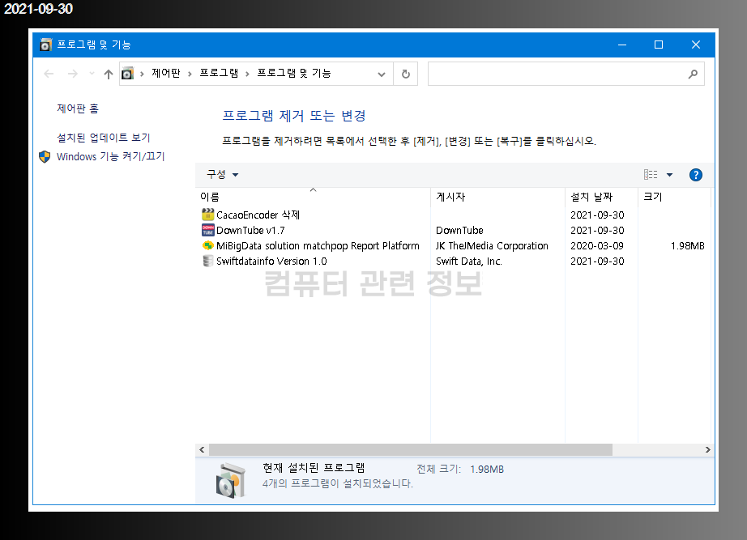Screen dimensions: 747x540
Task: Click the horizontal scrollbar thumb
Action: (411, 449)
